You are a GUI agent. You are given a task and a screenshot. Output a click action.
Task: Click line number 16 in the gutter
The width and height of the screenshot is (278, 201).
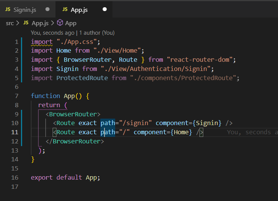point(15,177)
